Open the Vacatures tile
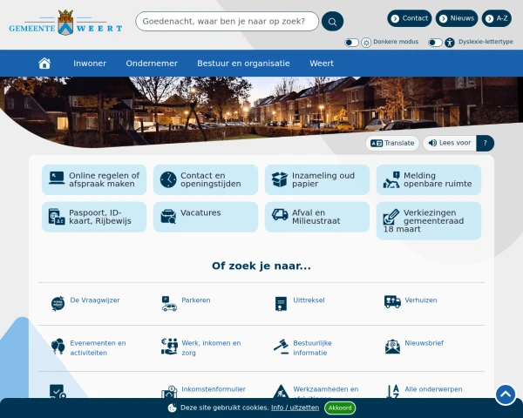The image size is (523, 418). 206,217
